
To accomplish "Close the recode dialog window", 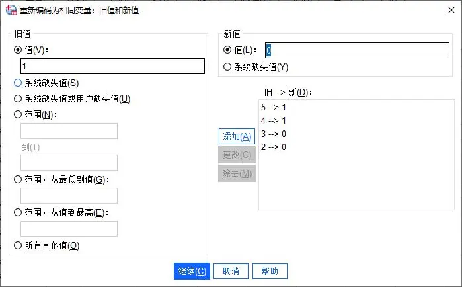I will coord(451,10).
